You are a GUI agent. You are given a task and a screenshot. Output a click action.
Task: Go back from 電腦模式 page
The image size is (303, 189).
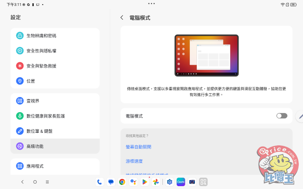pos(122,18)
